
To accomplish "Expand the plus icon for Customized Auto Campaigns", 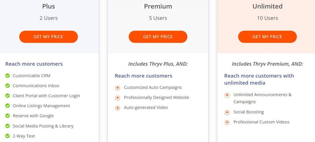I will click(x=118, y=88).
